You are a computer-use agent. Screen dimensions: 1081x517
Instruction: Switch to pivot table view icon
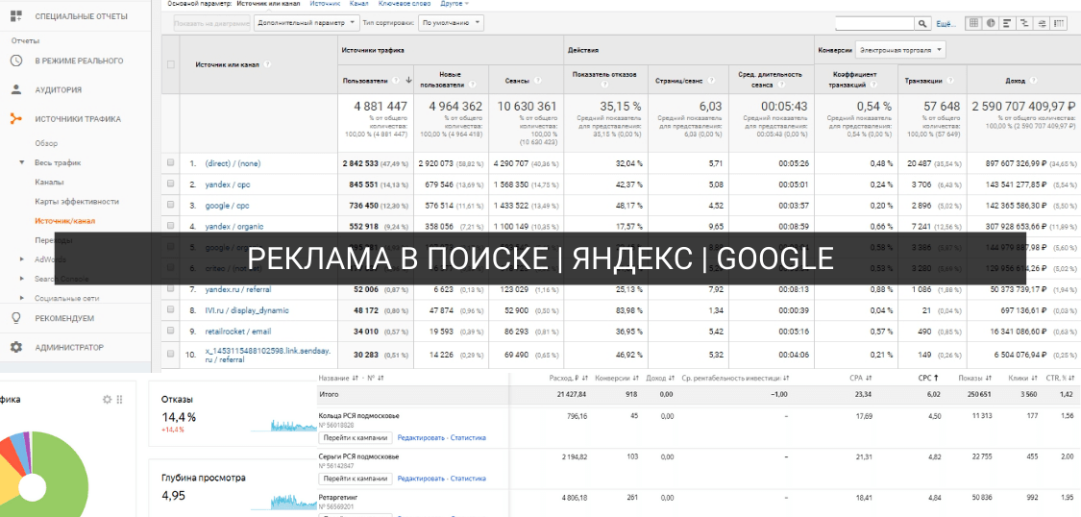[1059, 23]
